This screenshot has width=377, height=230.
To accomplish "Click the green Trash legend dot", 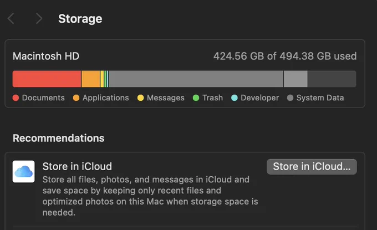I will [x=196, y=98].
